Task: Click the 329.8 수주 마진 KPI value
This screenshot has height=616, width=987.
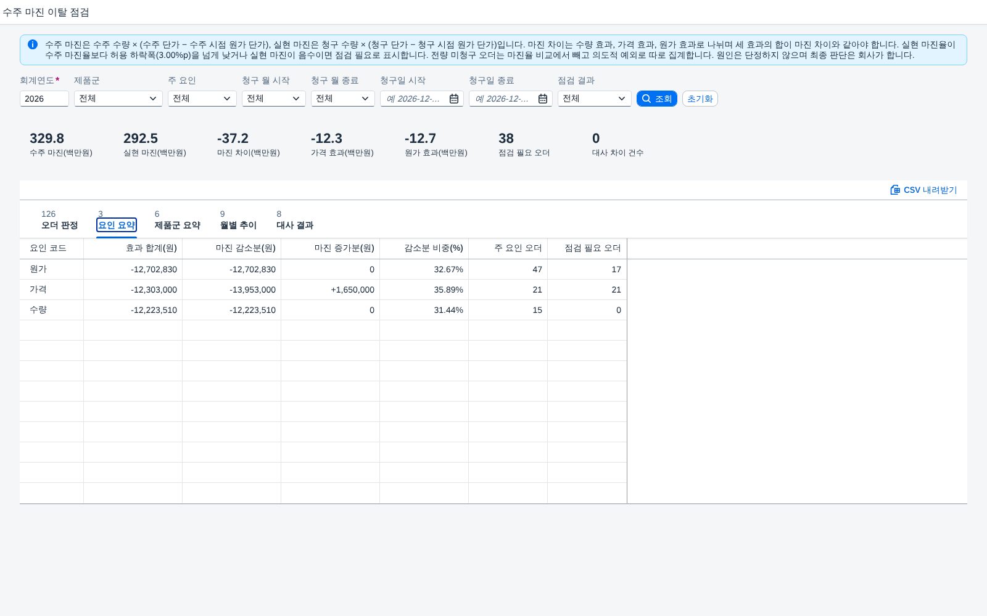Action: pos(47,139)
